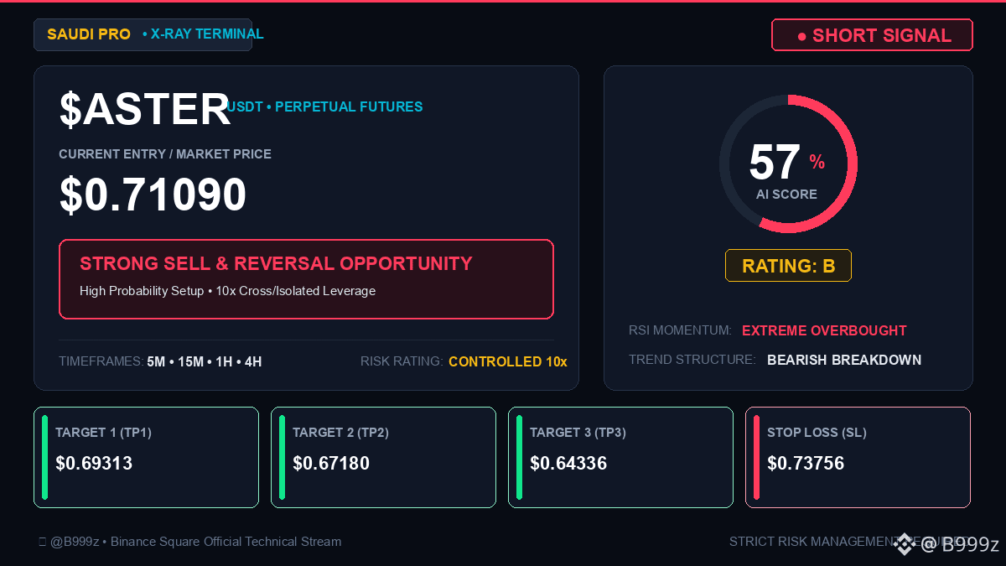Viewport: 1006px width, 566px height.
Task: Click the TARGET 1 (TP1) label
Action: pos(103,433)
